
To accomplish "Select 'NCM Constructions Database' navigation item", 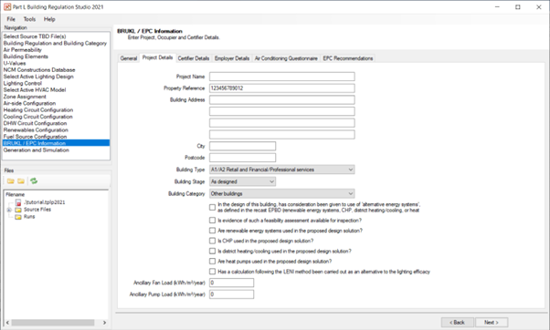I will point(39,69).
